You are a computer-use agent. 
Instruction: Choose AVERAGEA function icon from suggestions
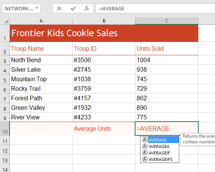pos(145,146)
